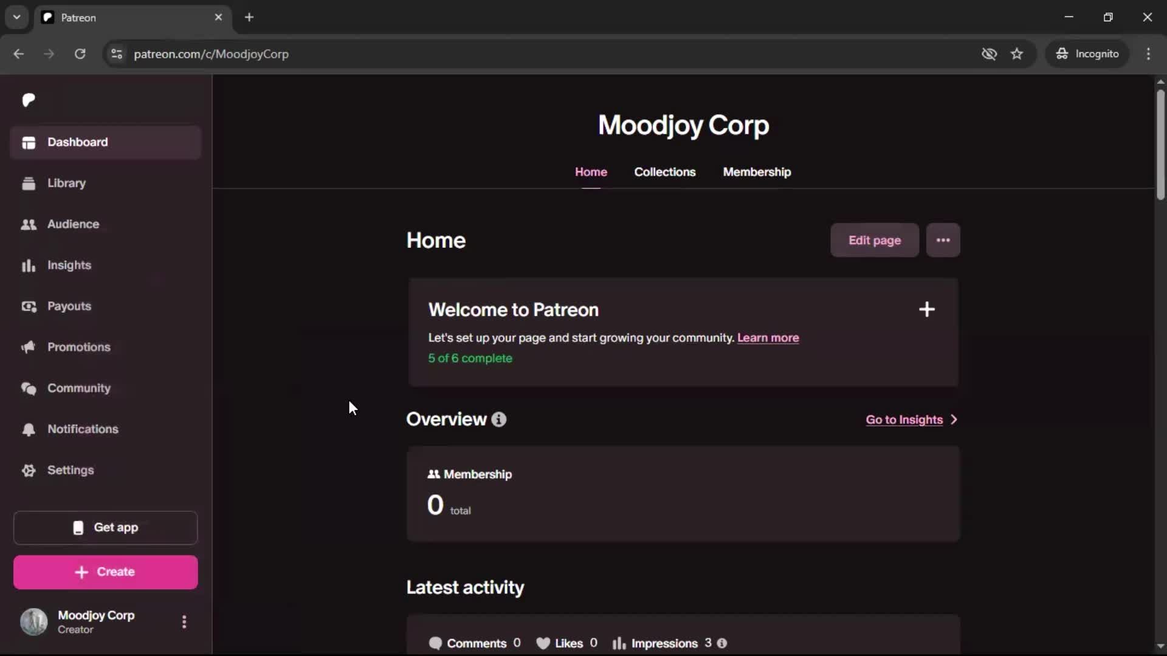Open the Go to Insights link
The height and width of the screenshot is (656, 1167).
[x=904, y=420]
